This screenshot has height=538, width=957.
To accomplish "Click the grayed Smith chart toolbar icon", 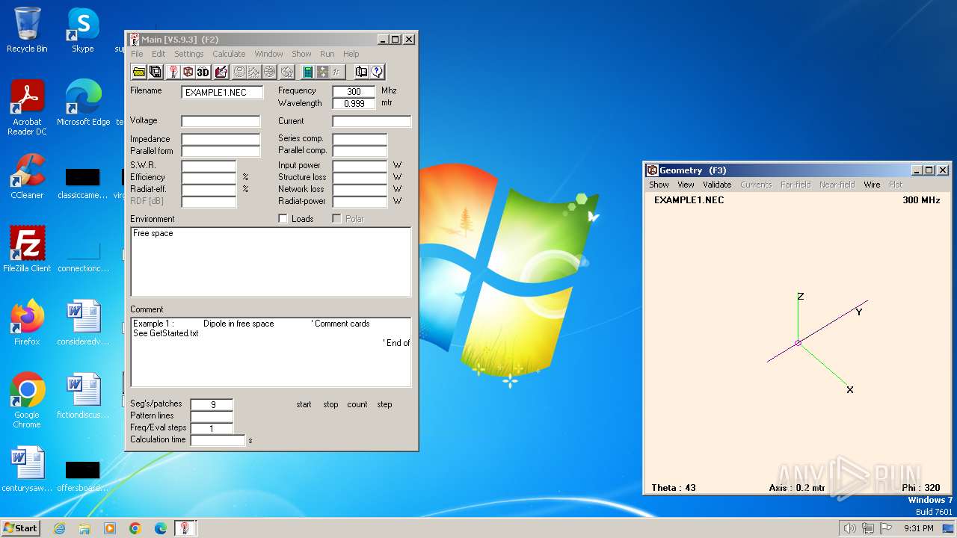I will pyautogui.click(x=269, y=72).
